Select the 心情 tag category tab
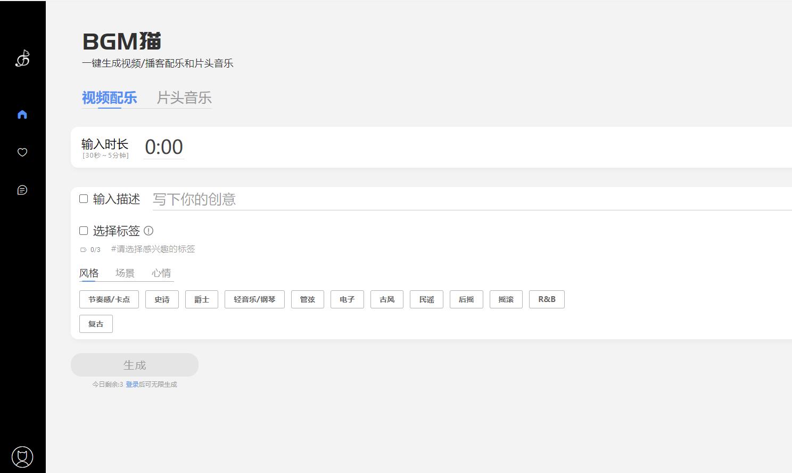Image resolution: width=792 pixels, height=473 pixels. click(161, 273)
